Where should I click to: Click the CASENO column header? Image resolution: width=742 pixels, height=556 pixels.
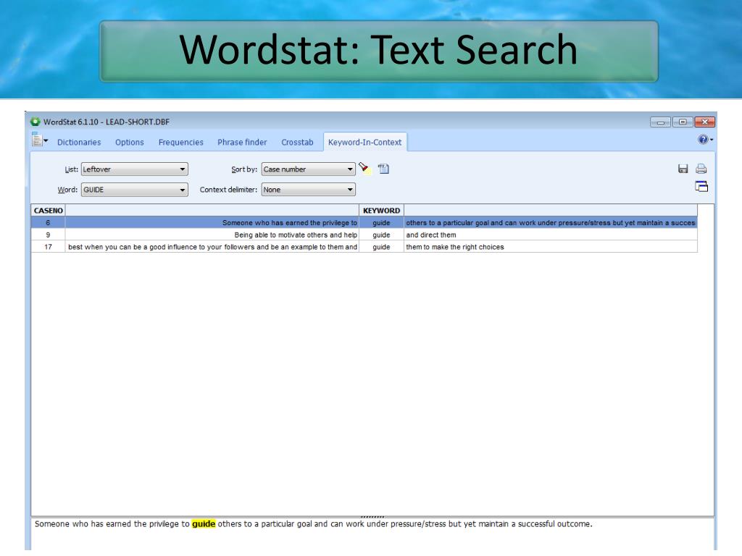[x=49, y=211]
